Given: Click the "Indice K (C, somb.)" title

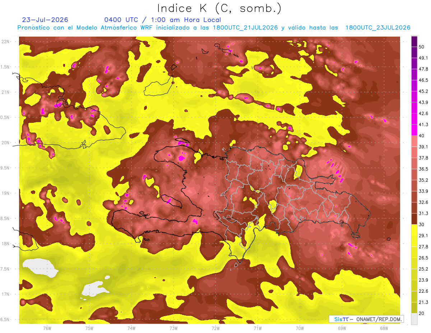Looking at the screenshot, I should point(219,8).
